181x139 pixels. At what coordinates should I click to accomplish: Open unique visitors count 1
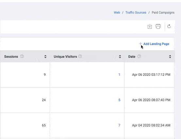click(119, 75)
